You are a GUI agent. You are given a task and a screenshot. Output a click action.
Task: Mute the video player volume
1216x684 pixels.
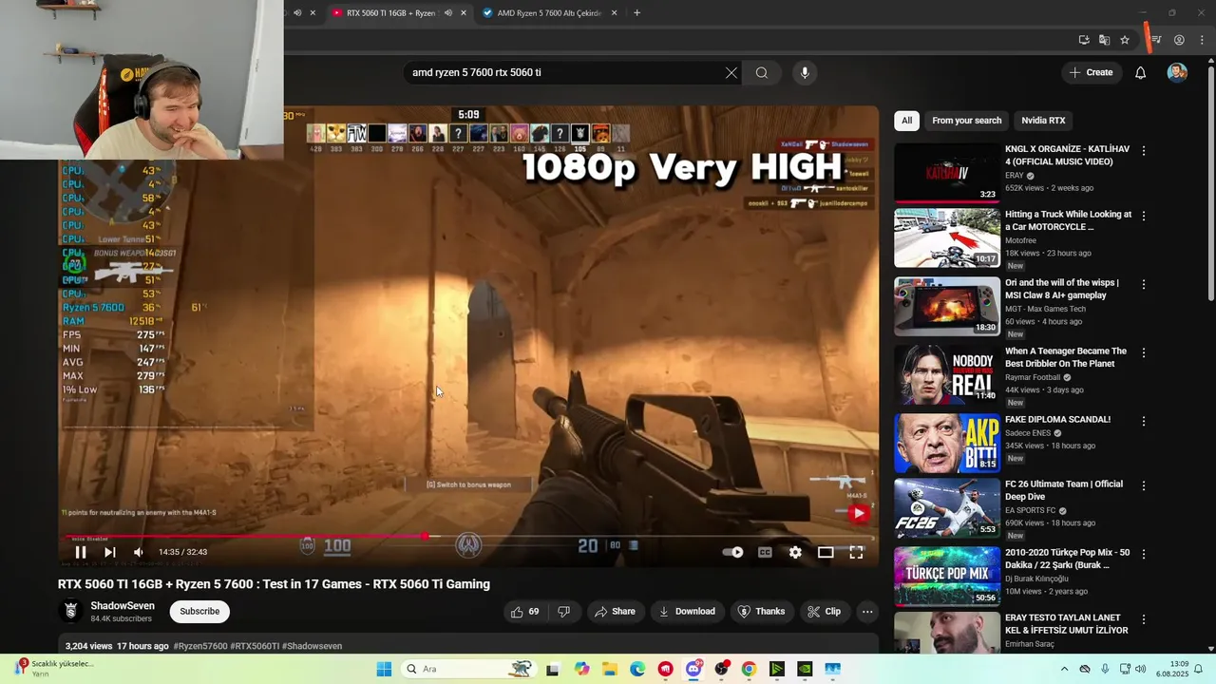click(139, 552)
